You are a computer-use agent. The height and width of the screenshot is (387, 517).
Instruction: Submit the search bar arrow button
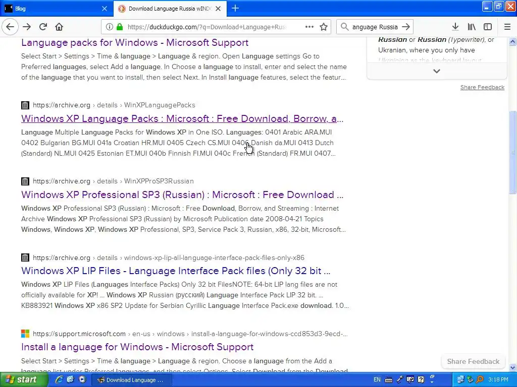coord(406,27)
